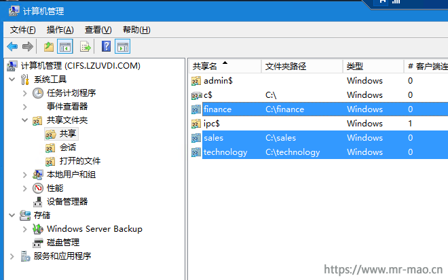
Task: Click the 性能 gauge icon
Action: [38, 188]
